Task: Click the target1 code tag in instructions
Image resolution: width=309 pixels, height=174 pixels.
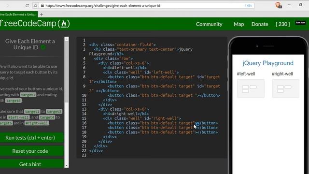Action: 28,95
